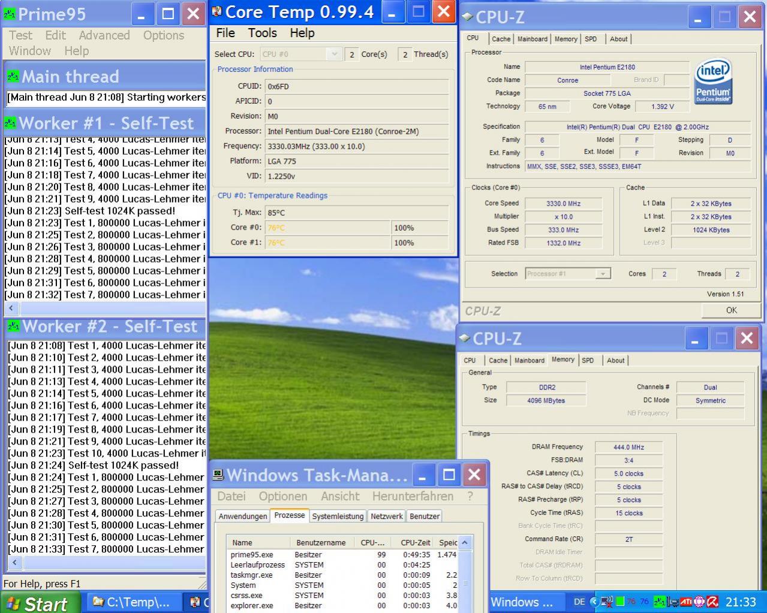
Task: Select the prime95.exe process row
Action: 342,555
